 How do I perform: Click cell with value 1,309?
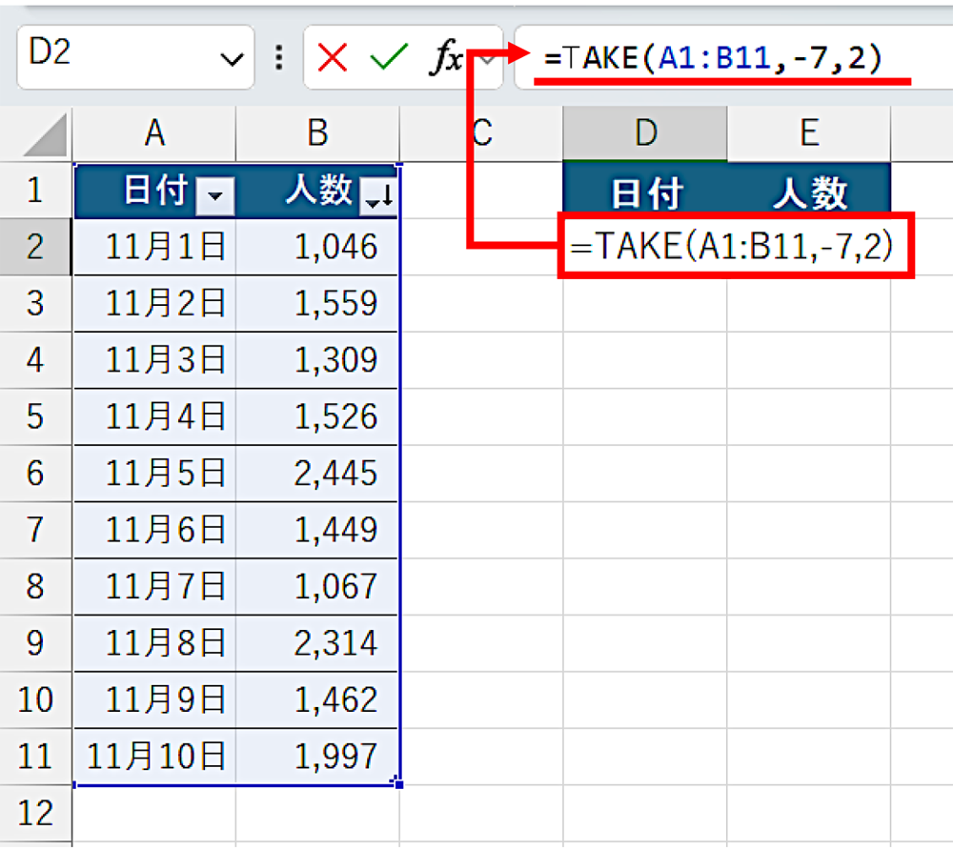click(x=317, y=359)
